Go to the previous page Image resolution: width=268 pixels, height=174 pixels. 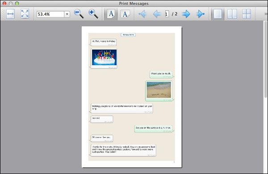157,14
